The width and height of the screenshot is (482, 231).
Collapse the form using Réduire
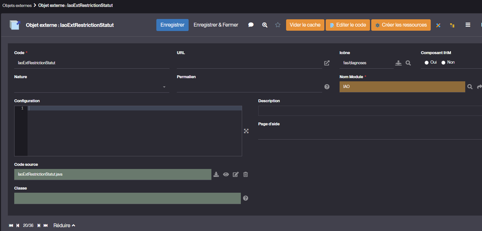pyautogui.click(x=64, y=226)
